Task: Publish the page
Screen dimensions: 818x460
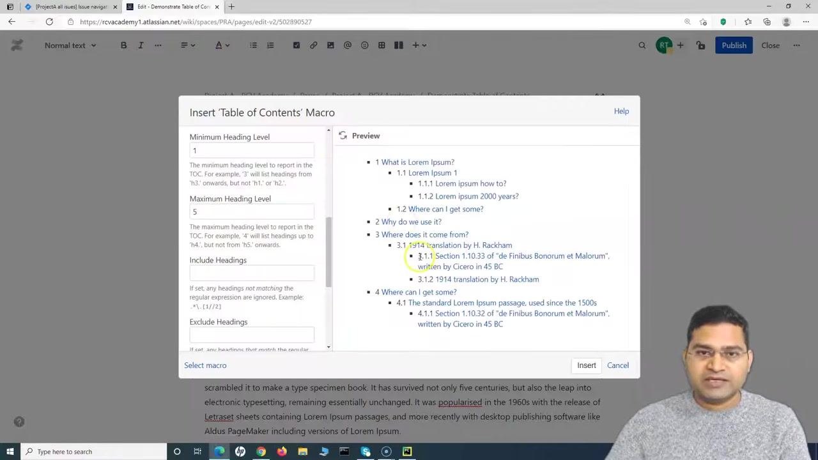Action: tap(734, 45)
